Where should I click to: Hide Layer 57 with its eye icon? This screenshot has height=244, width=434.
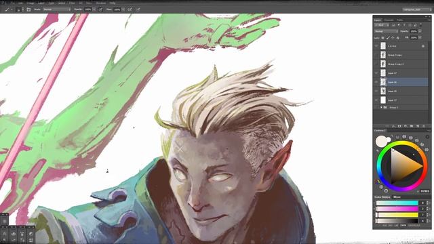coord(376,100)
